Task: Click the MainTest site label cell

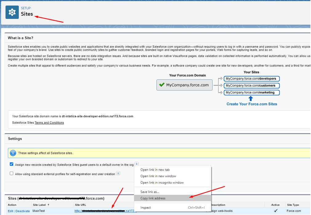Action: tap(39, 211)
